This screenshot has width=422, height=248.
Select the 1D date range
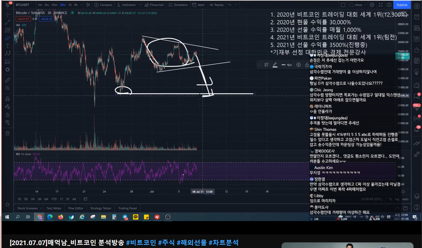pyautogui.click(x=19, y=199)
